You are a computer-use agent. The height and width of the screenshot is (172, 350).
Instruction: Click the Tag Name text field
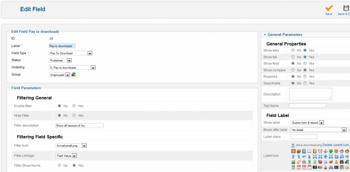[x=308, y=106]
